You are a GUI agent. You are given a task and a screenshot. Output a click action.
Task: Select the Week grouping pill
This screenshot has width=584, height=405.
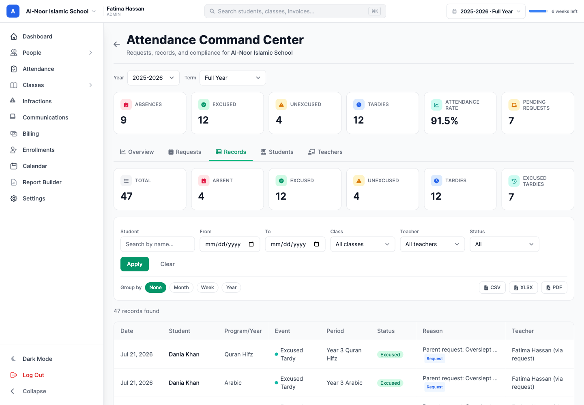tap(208, 288)
